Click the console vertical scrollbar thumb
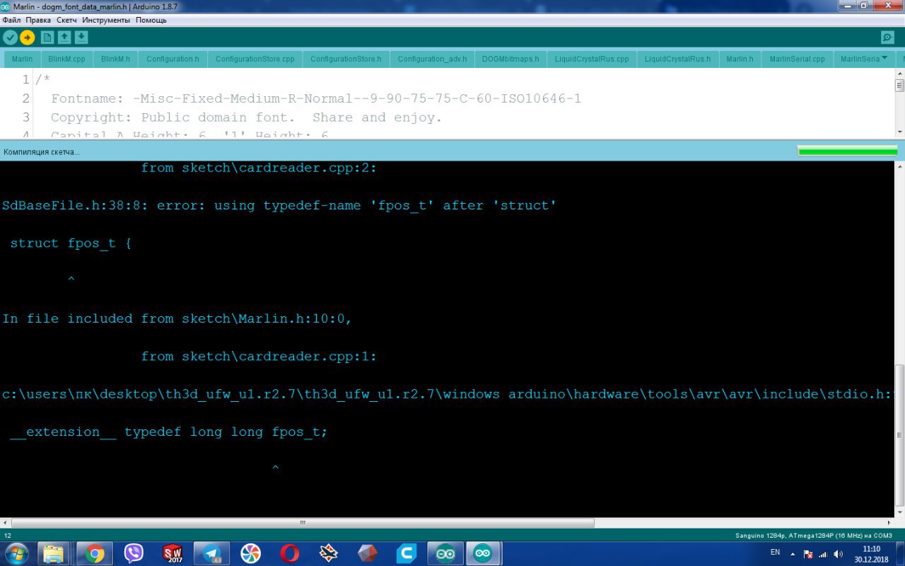 [x=899, y=435]
